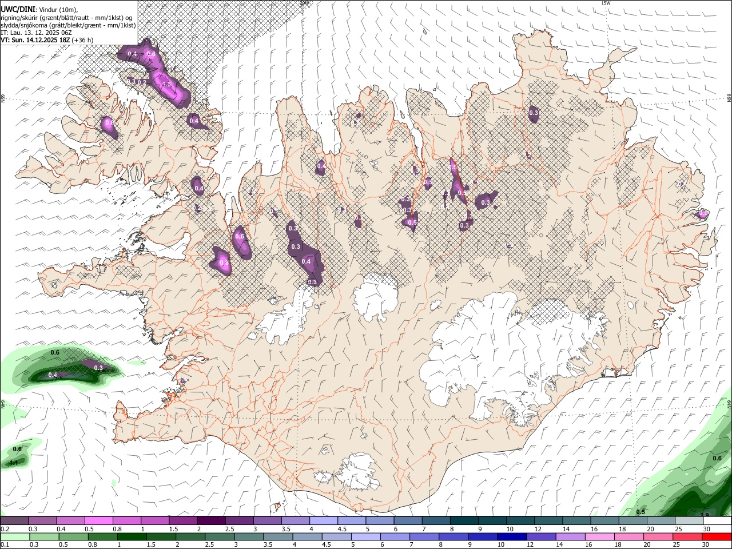Click the lower legend swatch between 4 and 4.5
This screenshot has width=732, height=549.
pos(307,537)
